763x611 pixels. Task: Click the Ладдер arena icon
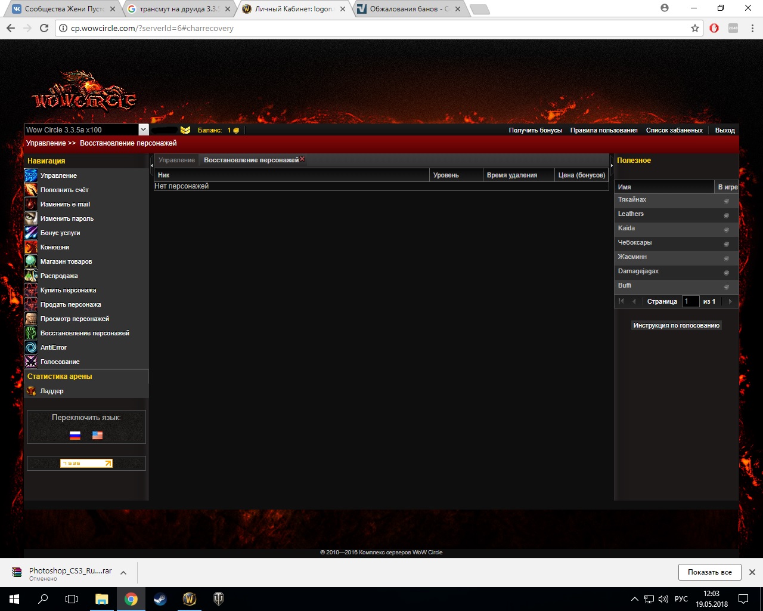(x=31, y=391)
